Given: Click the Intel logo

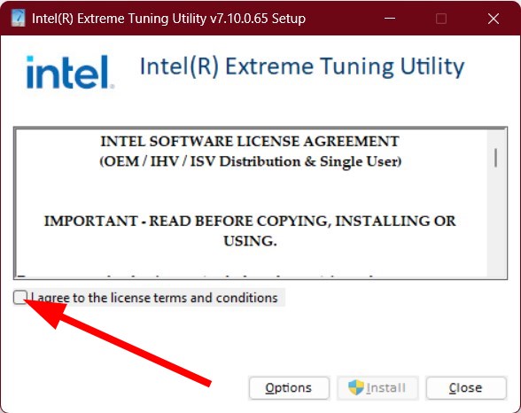Looking at the screenshot, I should (70, 72).
